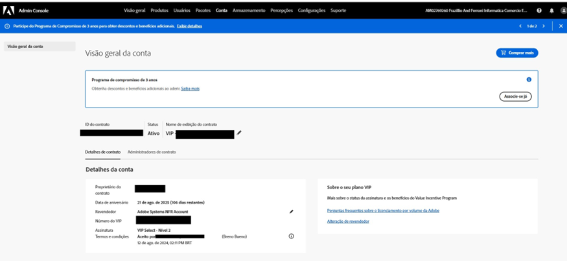Click the info icon beside Termos e condições
This screenshot has height=261, width=567.
coord(291,236)
